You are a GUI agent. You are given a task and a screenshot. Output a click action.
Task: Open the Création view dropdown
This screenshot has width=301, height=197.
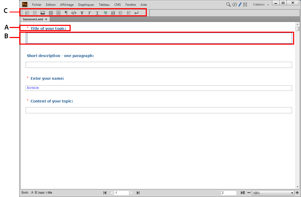coord(260,4)
